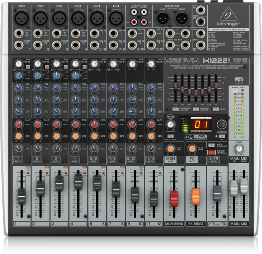Click the XENYX X1222USB model name

coord(206,61)
